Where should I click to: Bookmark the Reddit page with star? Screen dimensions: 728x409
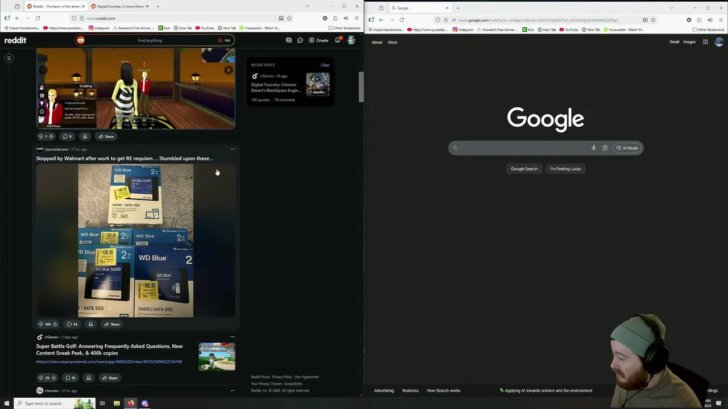tap(289, 18)
